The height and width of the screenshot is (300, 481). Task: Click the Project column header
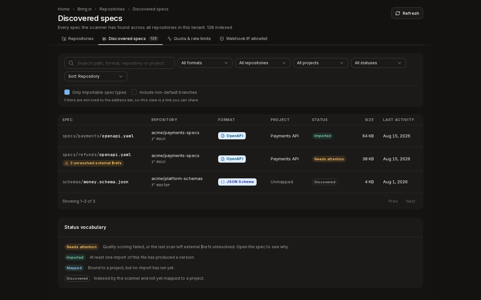pyautogui.click(x=280, y=120)
